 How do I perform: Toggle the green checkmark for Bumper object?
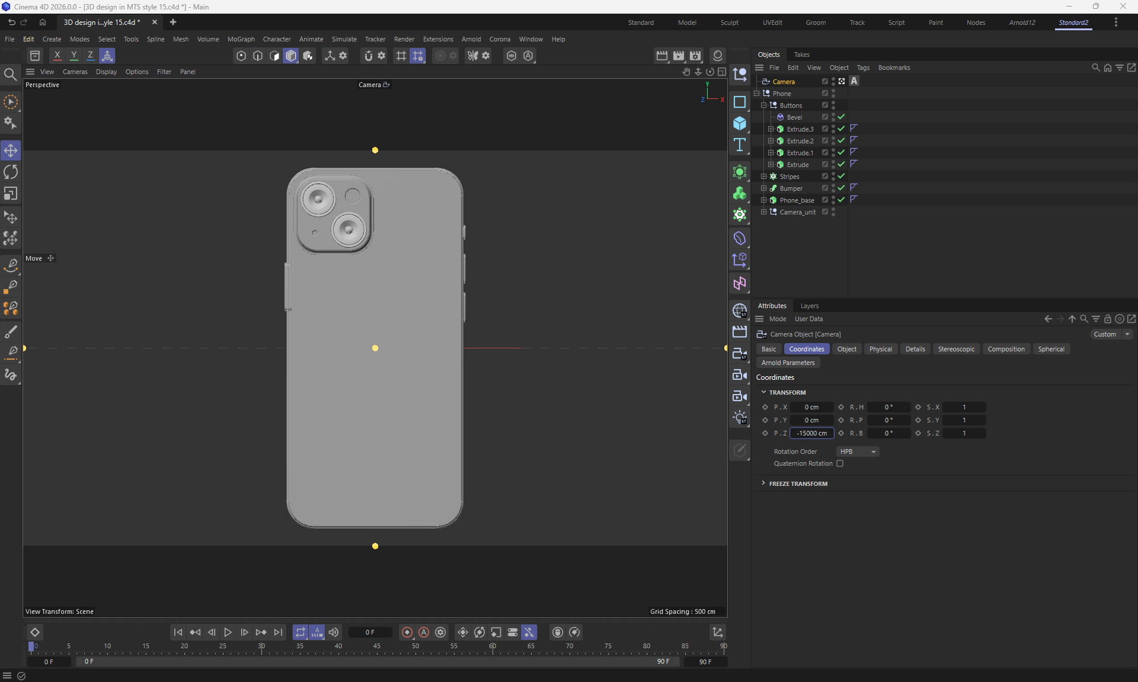coord(841,188)
